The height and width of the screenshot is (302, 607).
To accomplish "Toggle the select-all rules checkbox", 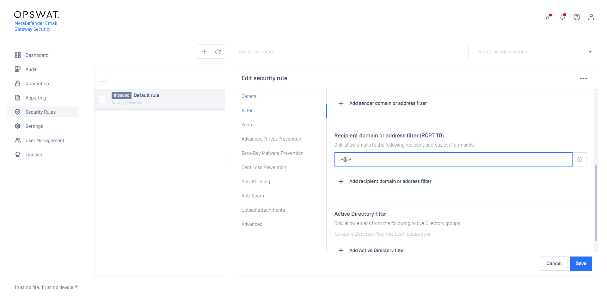I will point(102,78).
